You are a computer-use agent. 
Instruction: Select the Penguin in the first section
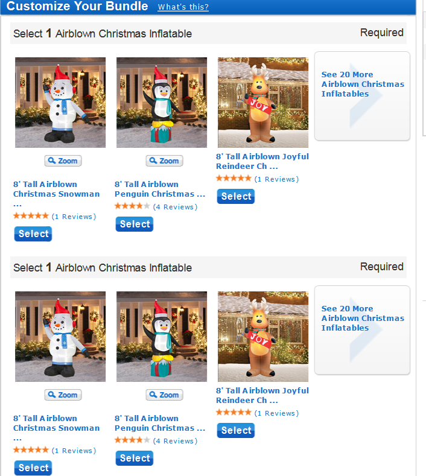135,224
